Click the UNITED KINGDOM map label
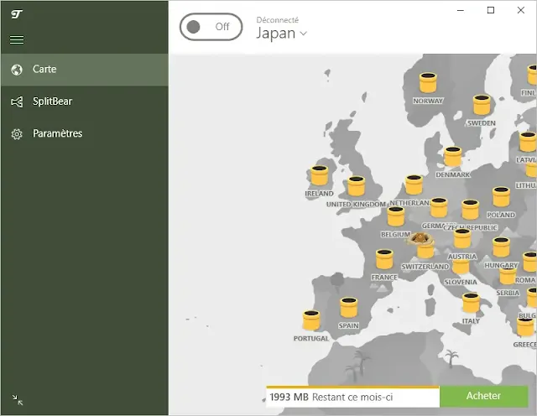The width and height of the screenshot is (537, 416). point(356,205)
